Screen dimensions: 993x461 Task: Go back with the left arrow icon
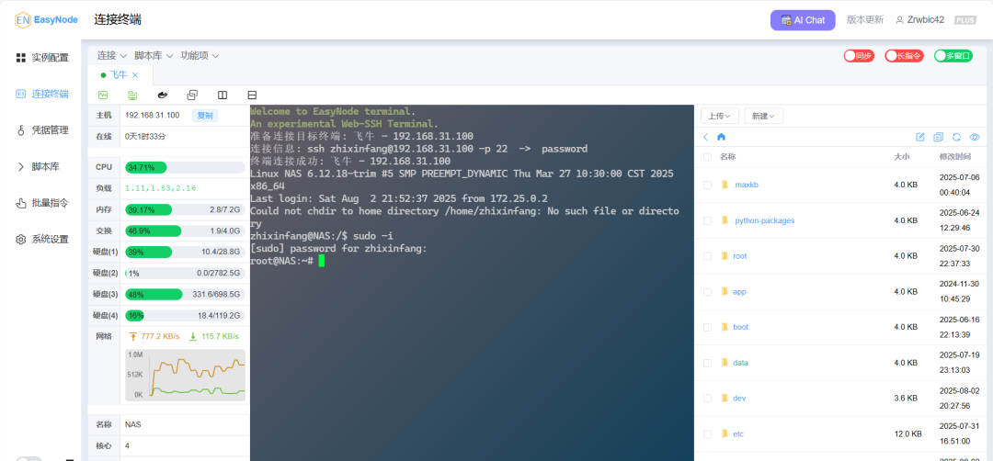(705, 137)
